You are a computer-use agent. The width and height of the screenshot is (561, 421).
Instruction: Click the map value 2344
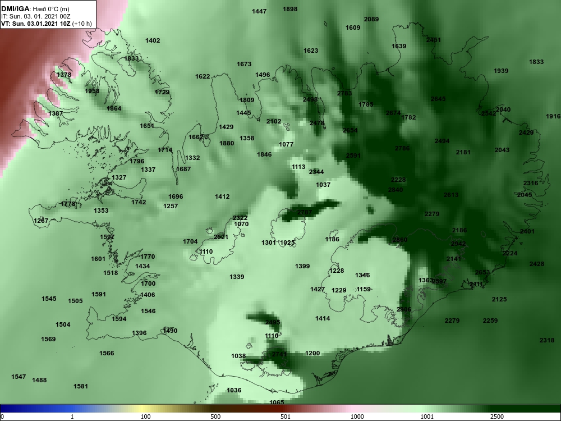[316, 172]
